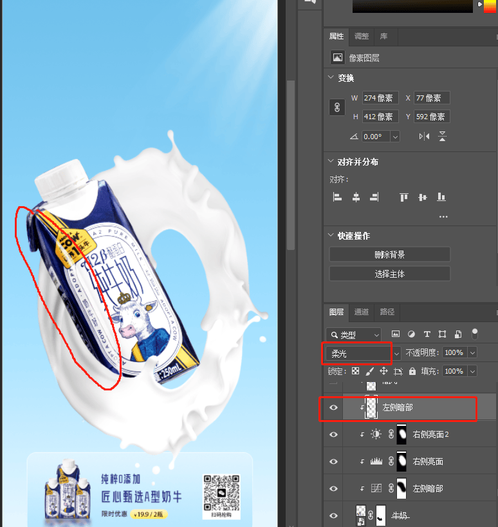Screen dimensions: 498x527
Task: Open the rotation angle dropdown
Action: (395, 137)
